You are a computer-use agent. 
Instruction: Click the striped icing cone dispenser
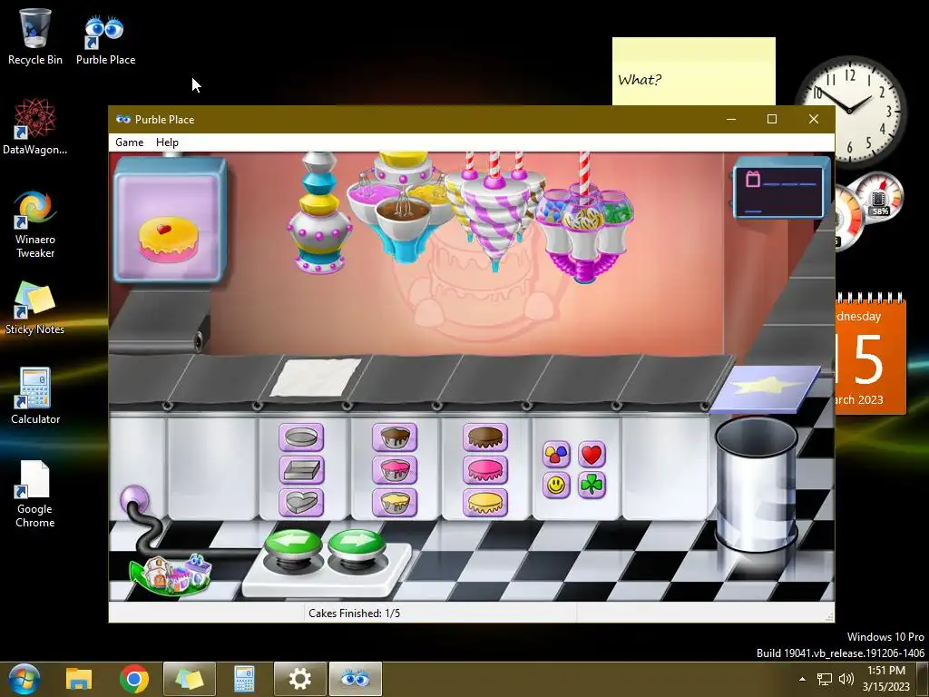point(494,211)
